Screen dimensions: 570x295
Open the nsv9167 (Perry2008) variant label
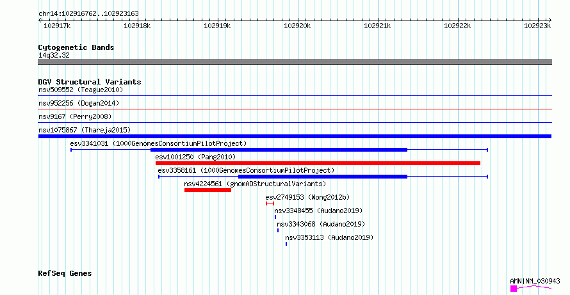click(75, 116)
